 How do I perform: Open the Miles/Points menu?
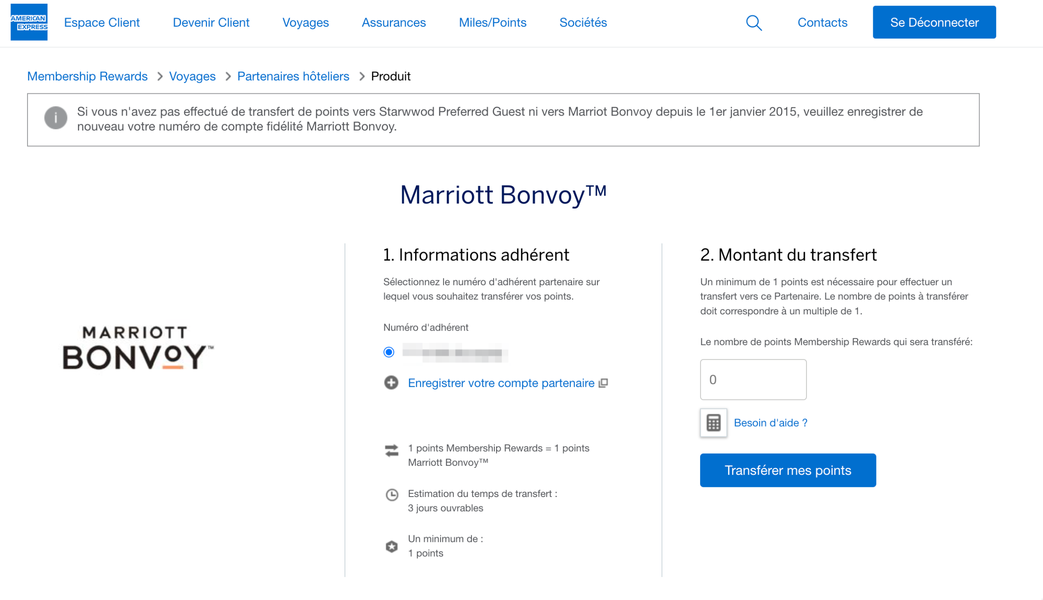pyautogui.click(x=492, y=23)
